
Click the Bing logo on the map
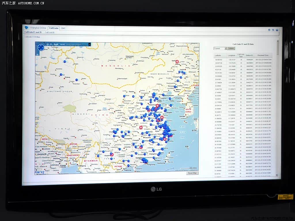click(x=39, y=172)
